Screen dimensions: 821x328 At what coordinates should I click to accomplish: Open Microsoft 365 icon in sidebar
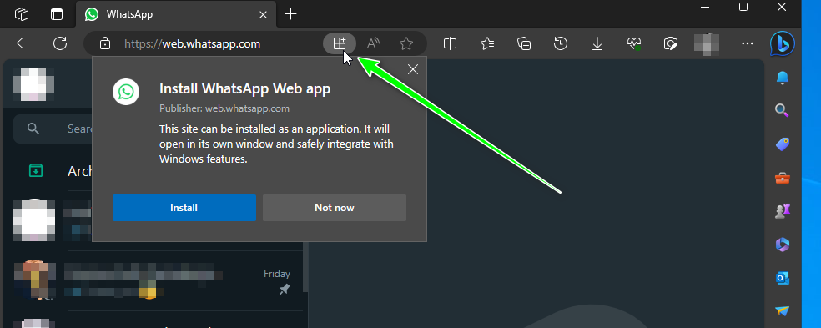(x=783, y=245)
